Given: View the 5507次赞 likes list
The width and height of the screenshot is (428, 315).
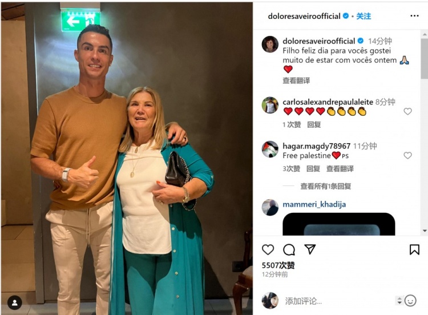Looking at the screenshot, I should pyautogui.click(x=278, y=265).
